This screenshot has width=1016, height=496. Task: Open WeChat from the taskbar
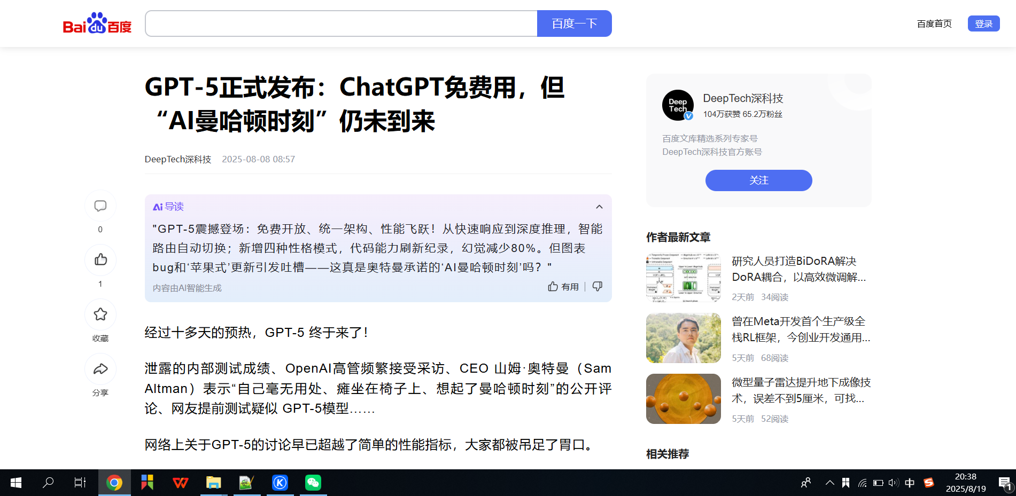pos(313,483)
